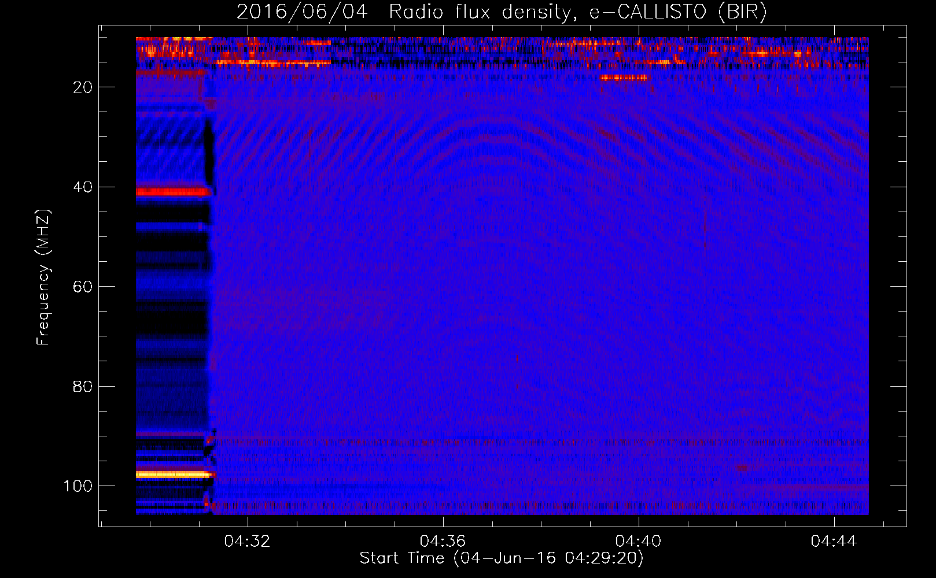
Task: Click the 04:40 time tick label
Action: click(639, 542)
